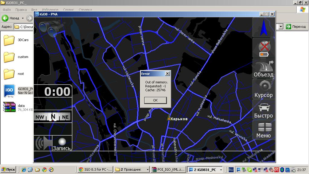The image size is (309, 174).
Task: Click the Курсор cursor button
Action: click(264, 89)
